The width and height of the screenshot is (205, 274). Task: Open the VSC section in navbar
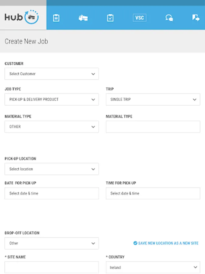pos(139,18)
